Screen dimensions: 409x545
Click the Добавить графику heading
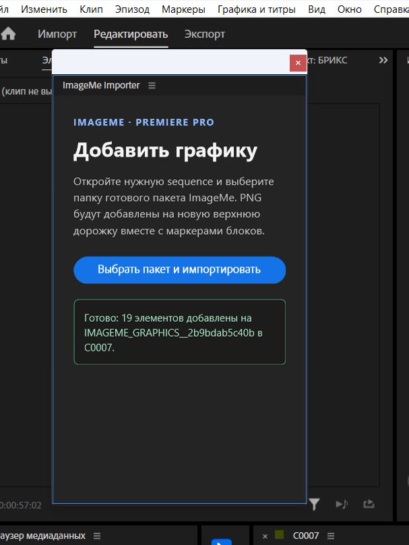click(x=165, y=151)
